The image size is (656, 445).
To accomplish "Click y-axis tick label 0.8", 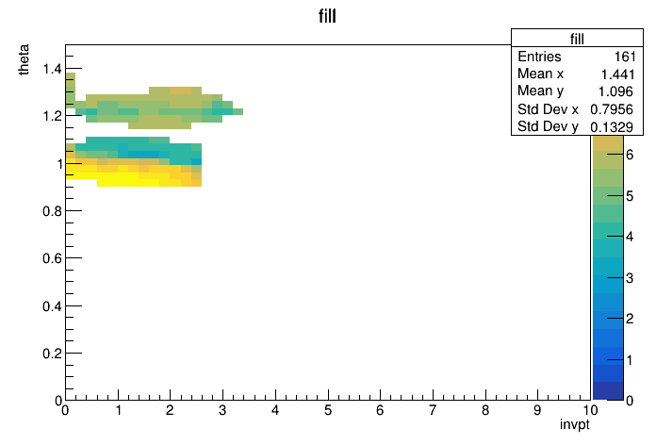I will click(52, 211).
